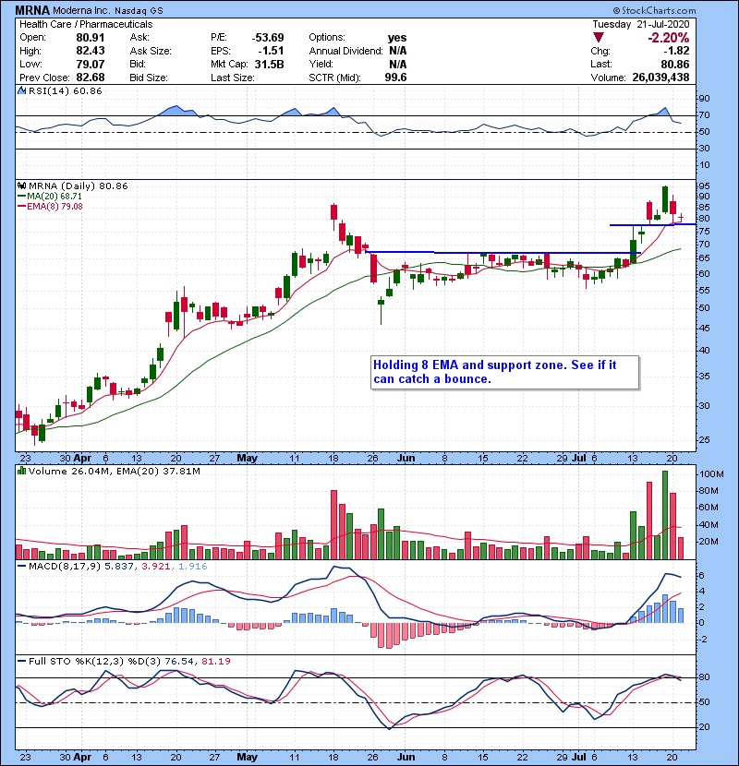Click the Bid Size: label
The width and height of the screenshot is (739, 766).
(x=149, y=78)
